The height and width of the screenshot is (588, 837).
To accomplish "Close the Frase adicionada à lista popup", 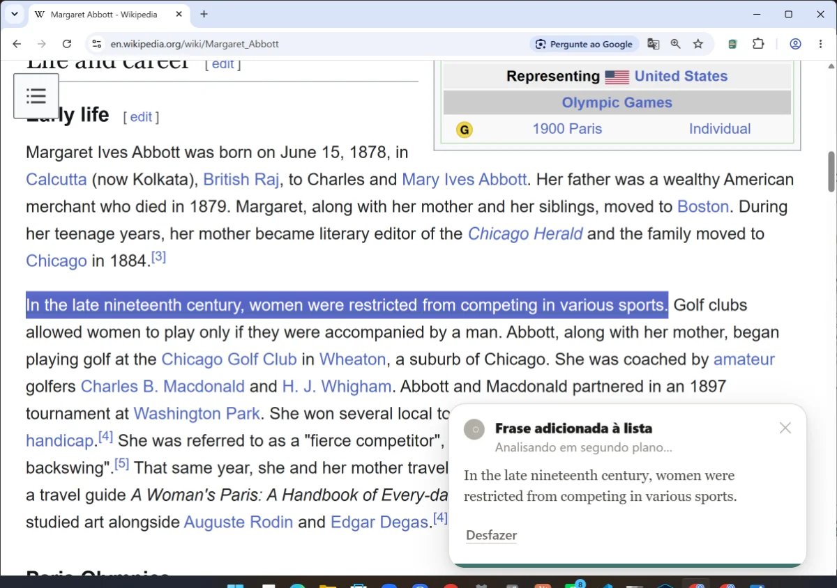I will [x=785, y=428].
